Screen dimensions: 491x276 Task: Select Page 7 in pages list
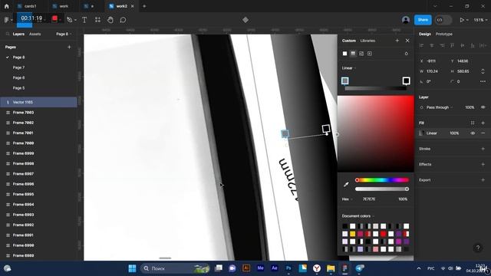pos(18,67)
